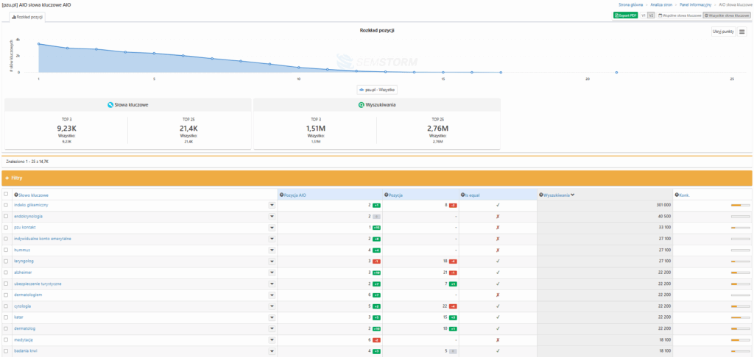Viewport: 754px width, 357px height.
Task: Tick checkbox for badania krwi row
Action: pyautogui.click(x=6, y=351)
